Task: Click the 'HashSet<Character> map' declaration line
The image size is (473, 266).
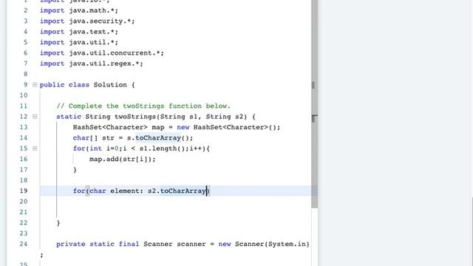Action: coord(177,127)
